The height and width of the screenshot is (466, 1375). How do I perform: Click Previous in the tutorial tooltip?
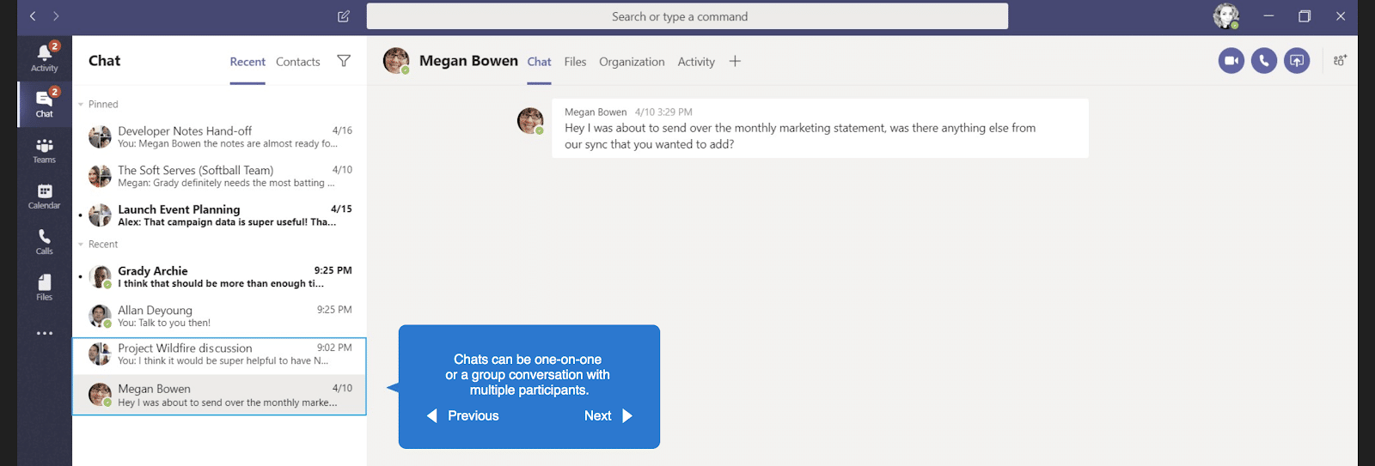pyautogui.click(x=462, y=415)
